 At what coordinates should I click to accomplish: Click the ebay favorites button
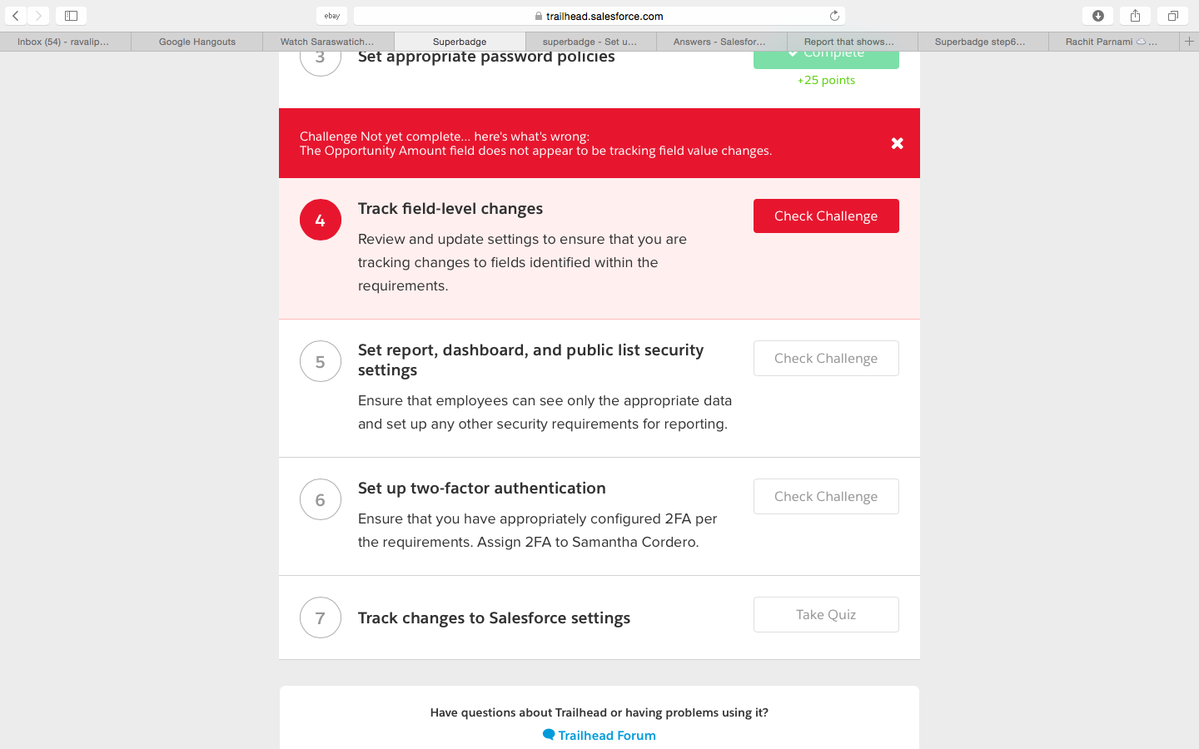331,16
